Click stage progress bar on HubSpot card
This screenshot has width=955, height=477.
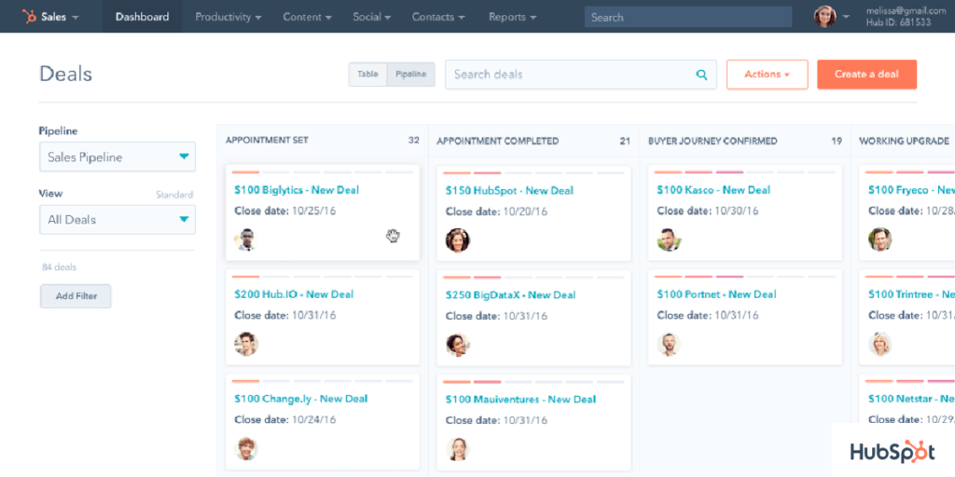[534, 172]
